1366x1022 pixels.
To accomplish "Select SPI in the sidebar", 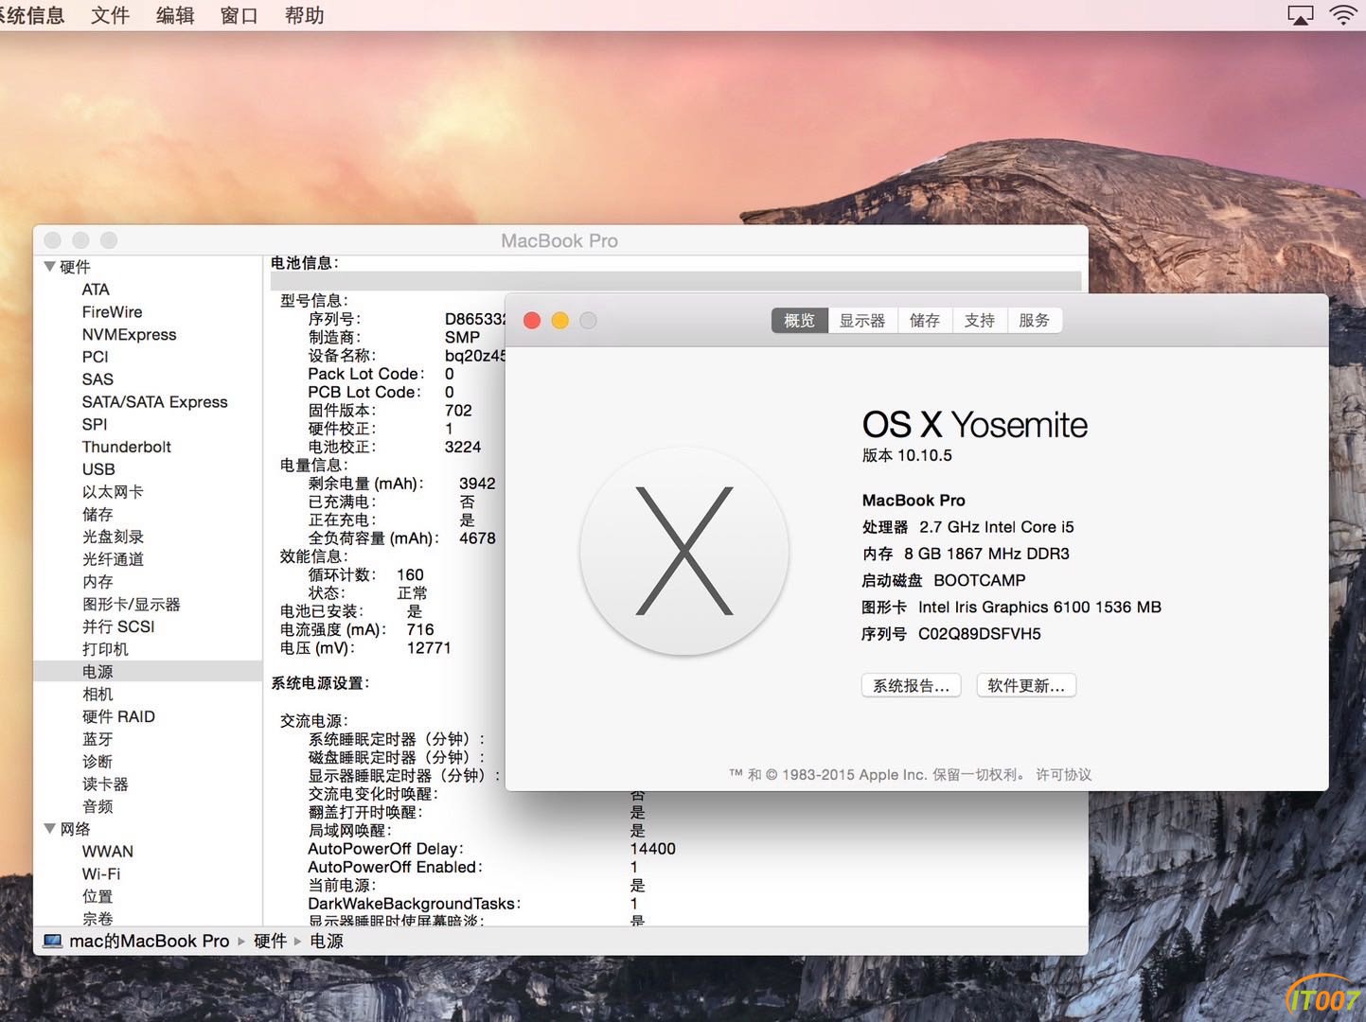I will pos(95,425).
